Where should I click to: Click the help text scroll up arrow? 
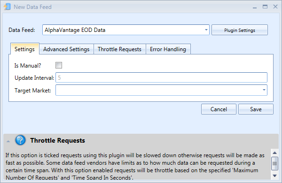pyautogui.click(x=274, y=153)
